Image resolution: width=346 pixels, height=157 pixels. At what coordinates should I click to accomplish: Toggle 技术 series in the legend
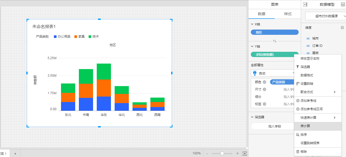coord(94,37)
